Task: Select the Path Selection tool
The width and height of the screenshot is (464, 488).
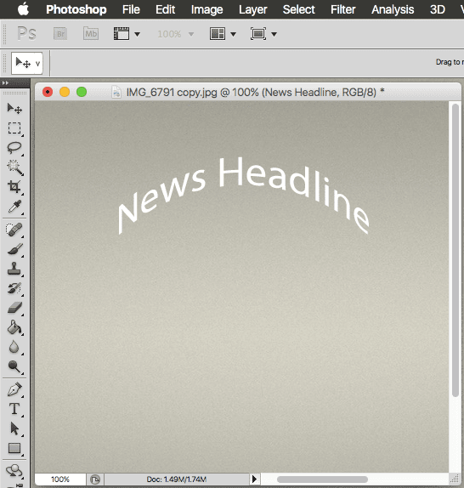Action: pos(14,428)
